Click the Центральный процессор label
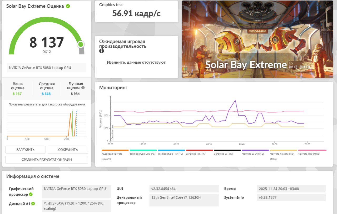 129,200
